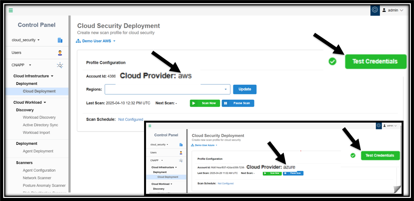
Task: Select Cloud Deployment in the AWS window sidebar
Action: (x=39, y=91)
